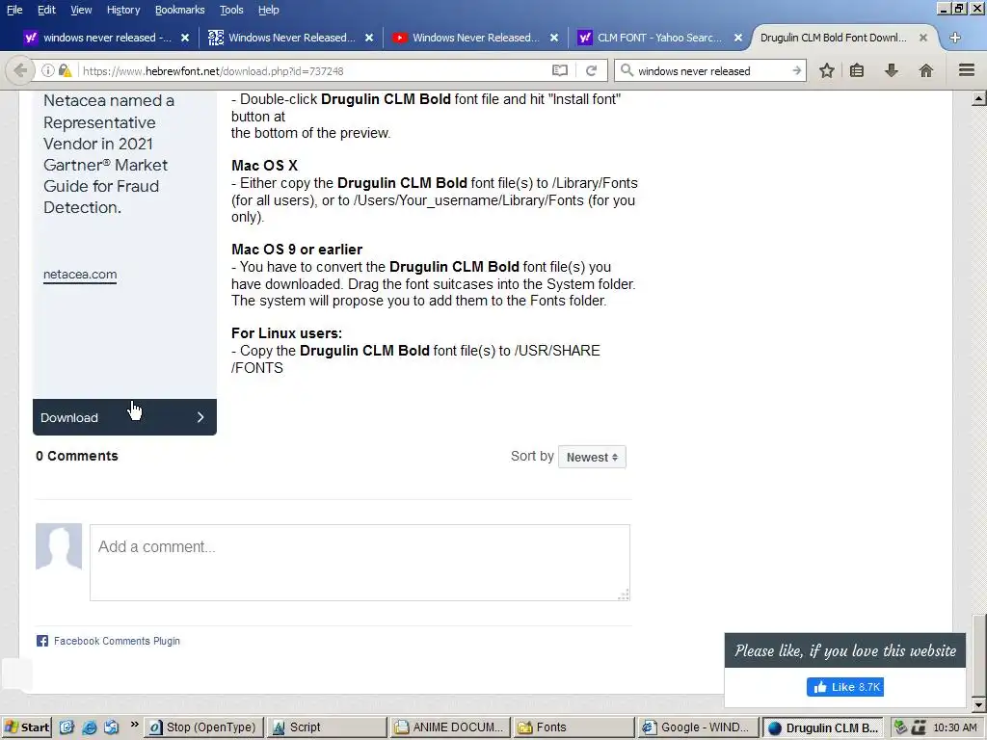
Task: Open the Downloads arrow panel
Action: [892, 70]
